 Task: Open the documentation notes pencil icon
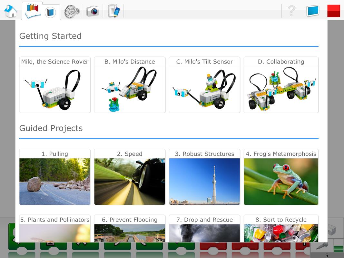[114, 11]
